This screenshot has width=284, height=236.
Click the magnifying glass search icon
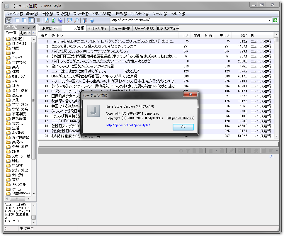coord(76,20)
